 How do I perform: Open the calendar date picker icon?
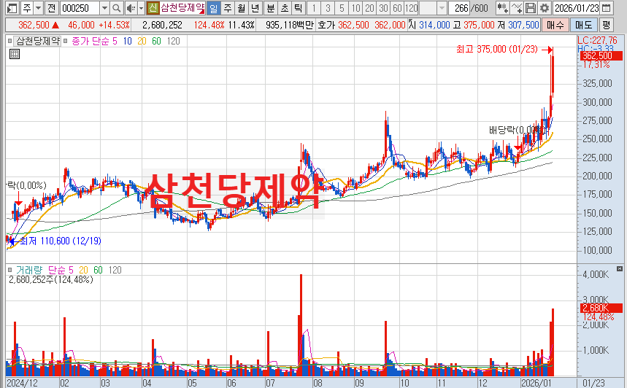(607, 8)
